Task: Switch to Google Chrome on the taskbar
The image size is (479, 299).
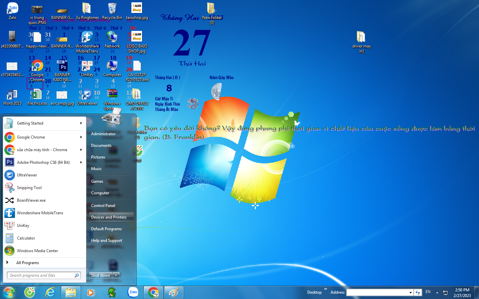Action: [153, 292]
